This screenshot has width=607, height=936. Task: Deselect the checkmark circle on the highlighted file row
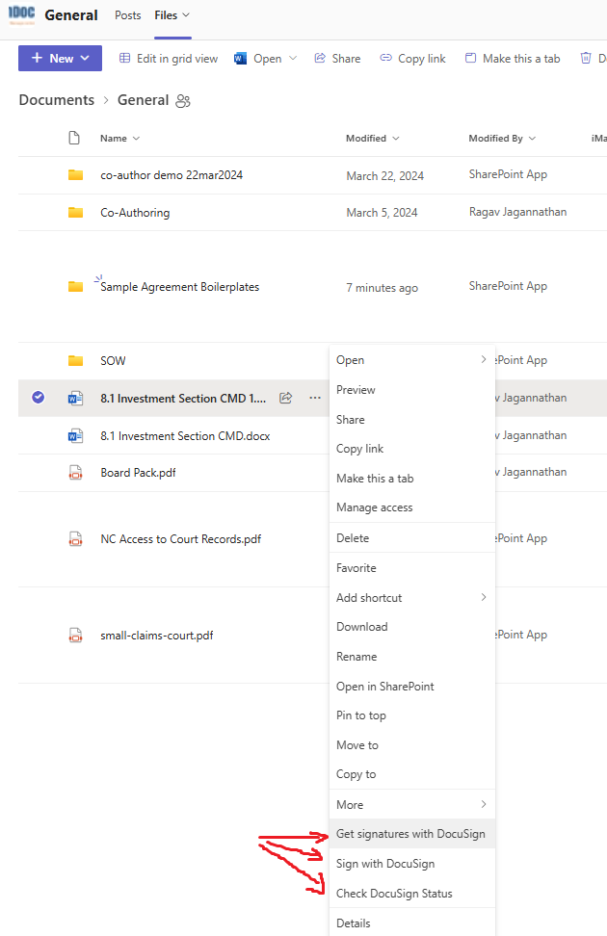[38, 397]
